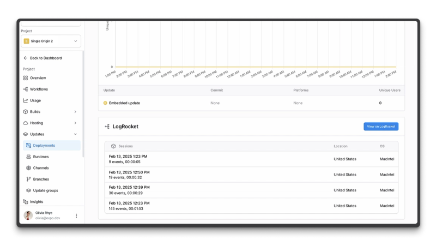Click the Single Origin 2 yellow project icon

pyautogui.click(x=26, y=41)
